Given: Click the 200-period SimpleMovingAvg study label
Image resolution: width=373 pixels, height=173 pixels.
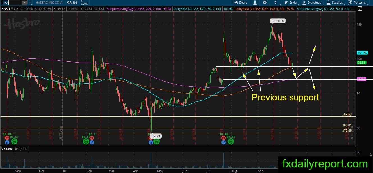Looking at the screenshot, I should click(x=134, y=9).
